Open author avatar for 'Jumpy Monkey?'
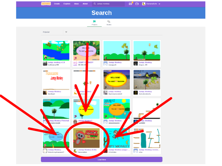The height and width of the screenshot is (166, 222). click(x=75, y=122)
